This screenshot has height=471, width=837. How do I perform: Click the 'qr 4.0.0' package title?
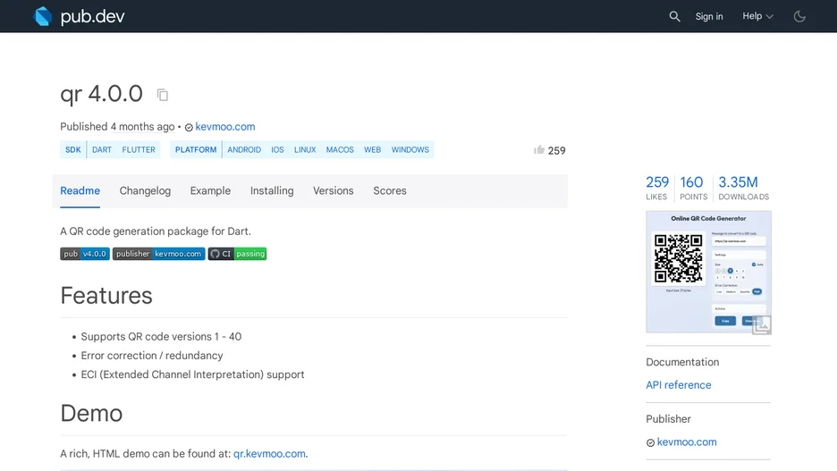[101, 94]
